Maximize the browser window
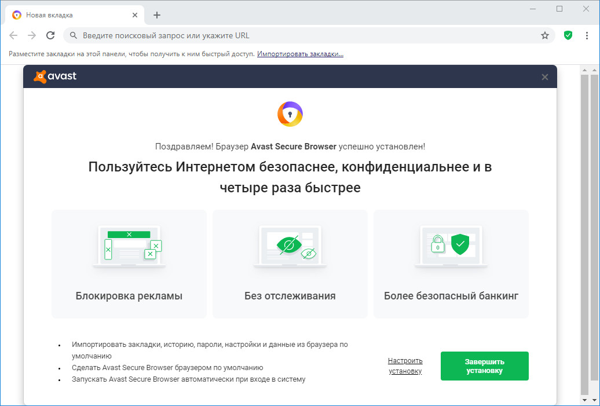Screen dimensions: 600x406 559,9
